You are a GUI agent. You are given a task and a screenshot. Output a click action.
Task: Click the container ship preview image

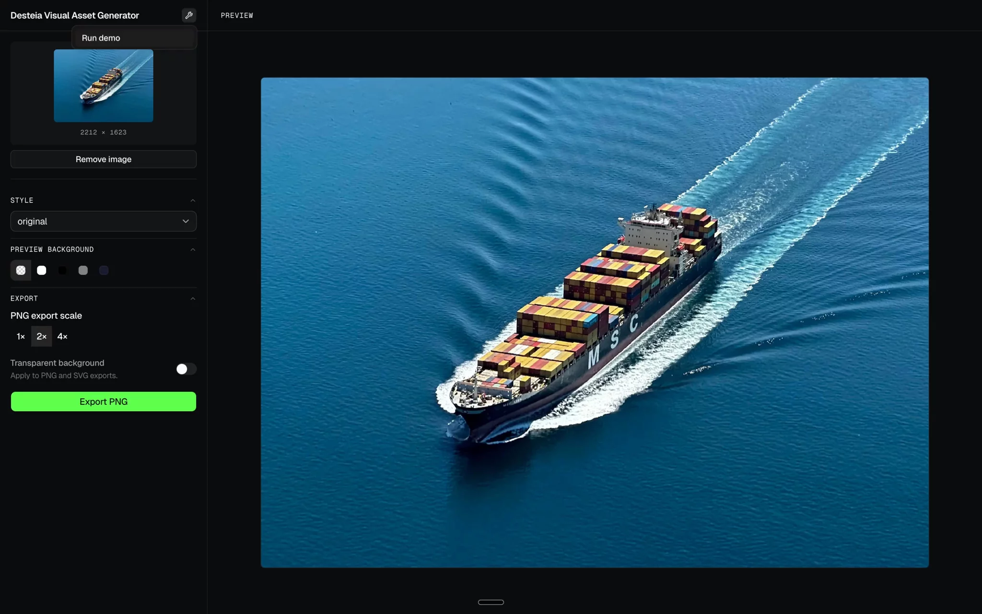[595, 322]
